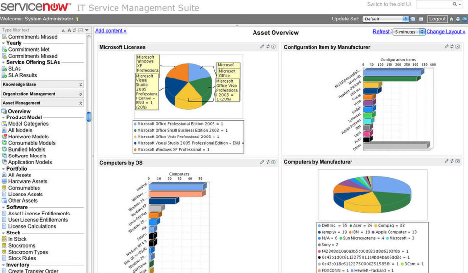Open Create Transfer Order under Inventory

click(x=33, y=271)
